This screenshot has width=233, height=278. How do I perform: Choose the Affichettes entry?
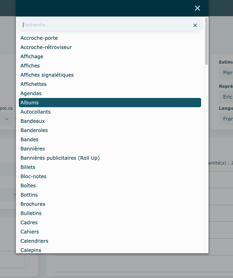(x=33, y=84)
